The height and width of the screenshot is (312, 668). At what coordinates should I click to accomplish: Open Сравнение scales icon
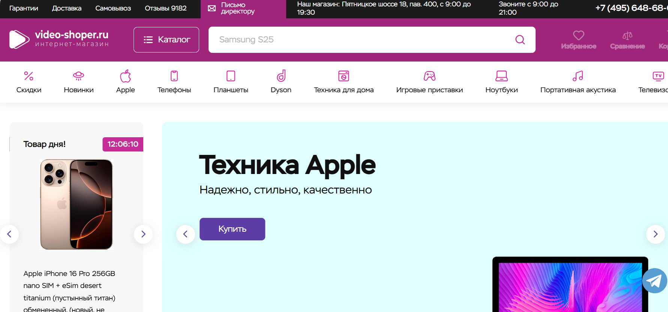(x=627, y=36)
